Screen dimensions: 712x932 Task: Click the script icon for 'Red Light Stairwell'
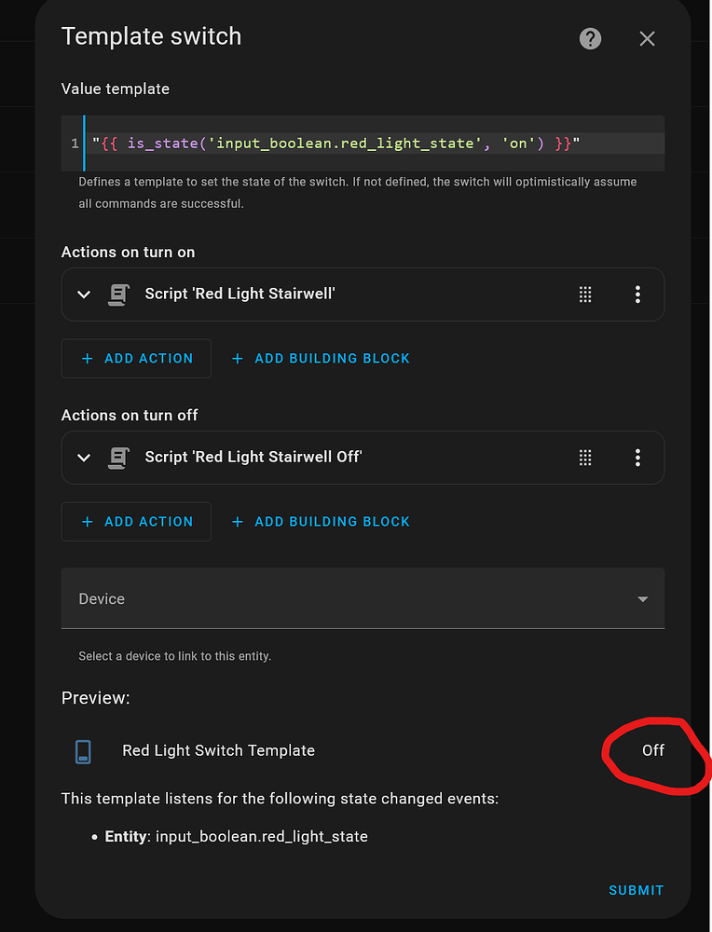click(x=117, y=294)
